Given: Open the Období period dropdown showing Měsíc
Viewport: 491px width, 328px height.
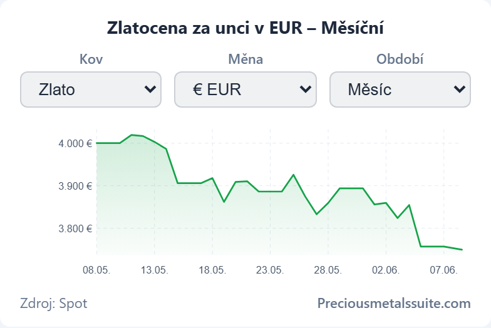Looking at the screenshot, I should pyautogui.click(x=400, y=90).
